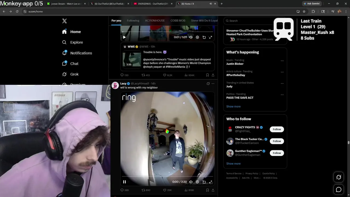Repost Lacy's post with 890 reposts
This screenshot has height=197, width=350.
(x=146, y=190)
